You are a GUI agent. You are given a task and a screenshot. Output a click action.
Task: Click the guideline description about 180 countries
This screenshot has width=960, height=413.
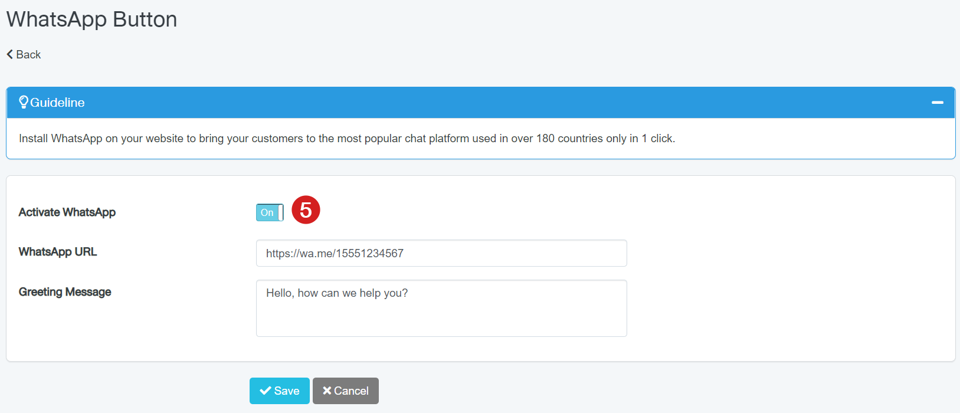tap(347, 139)
